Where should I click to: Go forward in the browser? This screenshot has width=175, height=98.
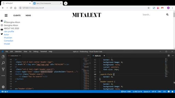[7, 8]
